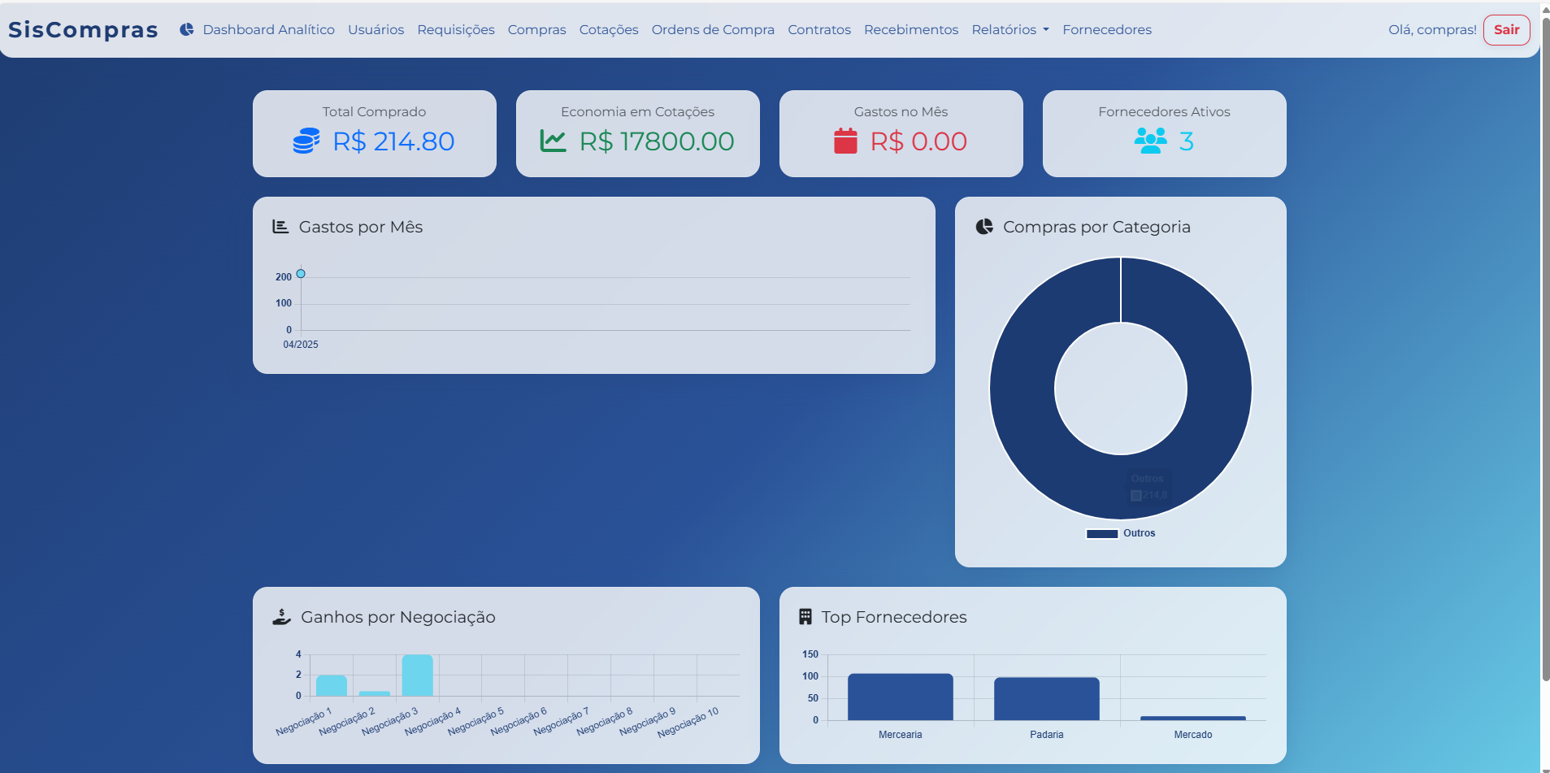This screenshot has width=1550, height=773.
Task: Click the pie icon beside Compras por Categoria
Action: [984, 227]
